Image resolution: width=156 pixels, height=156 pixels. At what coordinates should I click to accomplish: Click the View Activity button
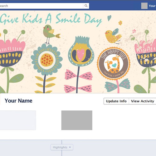click(143, 101)
